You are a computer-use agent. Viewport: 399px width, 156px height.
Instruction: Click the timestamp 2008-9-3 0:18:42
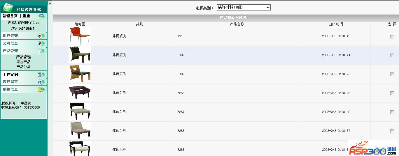(x=336, y=93)
